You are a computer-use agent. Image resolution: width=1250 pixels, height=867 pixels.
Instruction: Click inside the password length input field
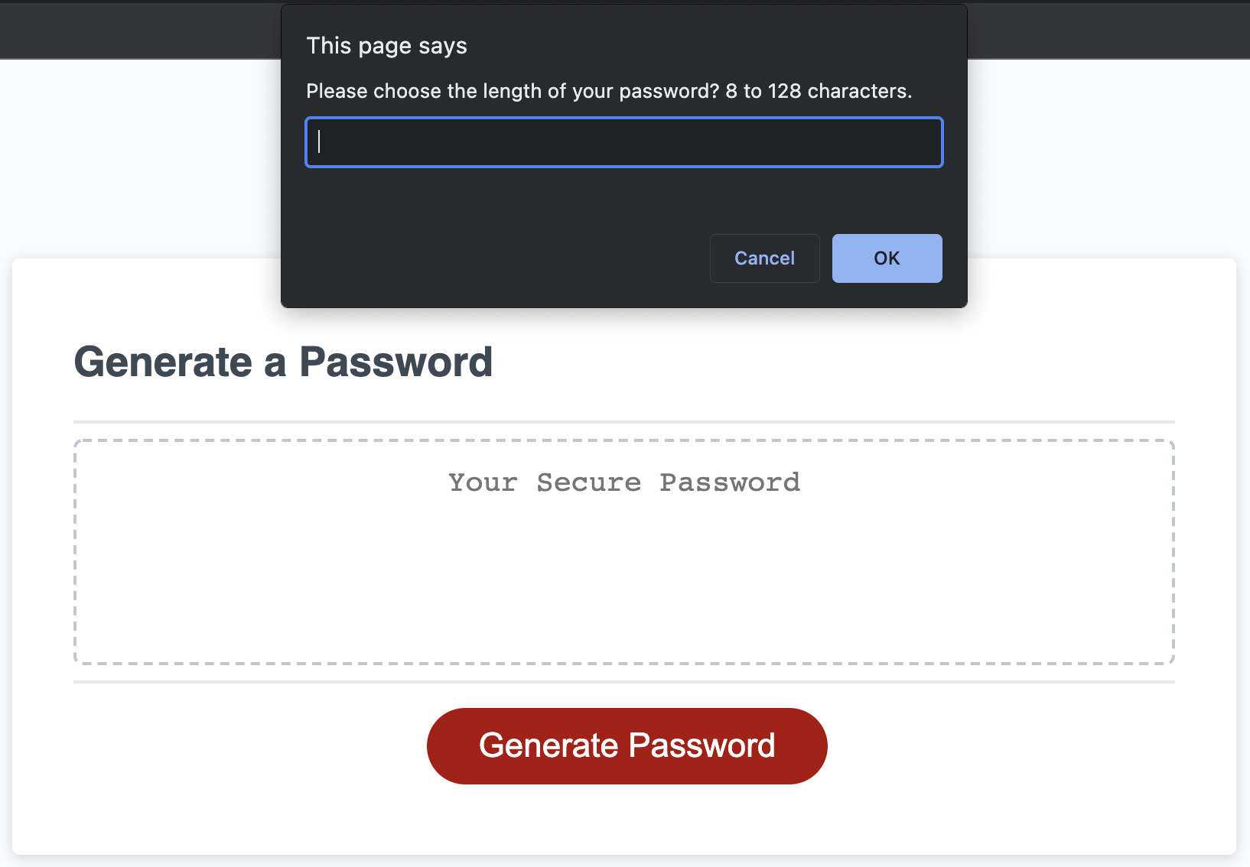point(623,142)
